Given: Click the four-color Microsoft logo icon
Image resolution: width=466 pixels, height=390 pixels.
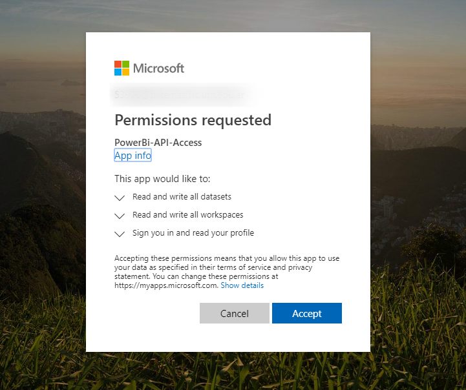Looking at the screenshot, I should [122, 68].
